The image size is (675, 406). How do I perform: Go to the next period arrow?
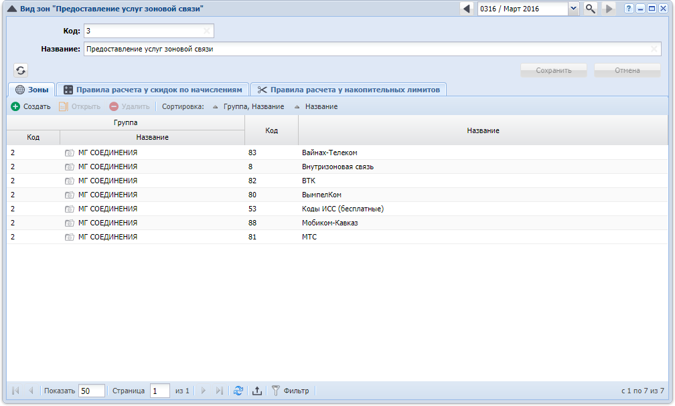609,9
